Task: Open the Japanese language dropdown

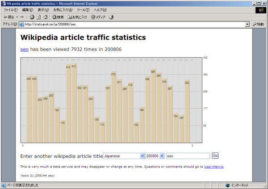Action: point(124,156)
